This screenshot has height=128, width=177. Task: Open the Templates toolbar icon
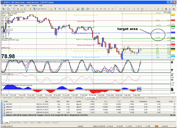click(x=87, y=9)
